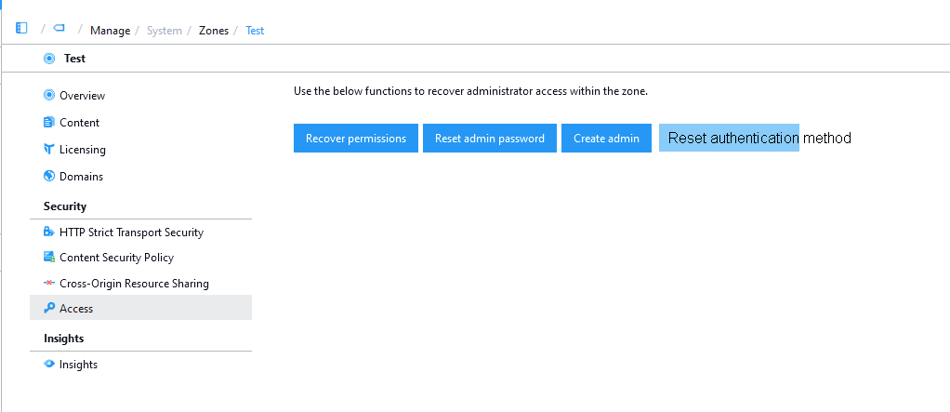
Task: Click the Domains globe icon
Action: click(49, 176)
